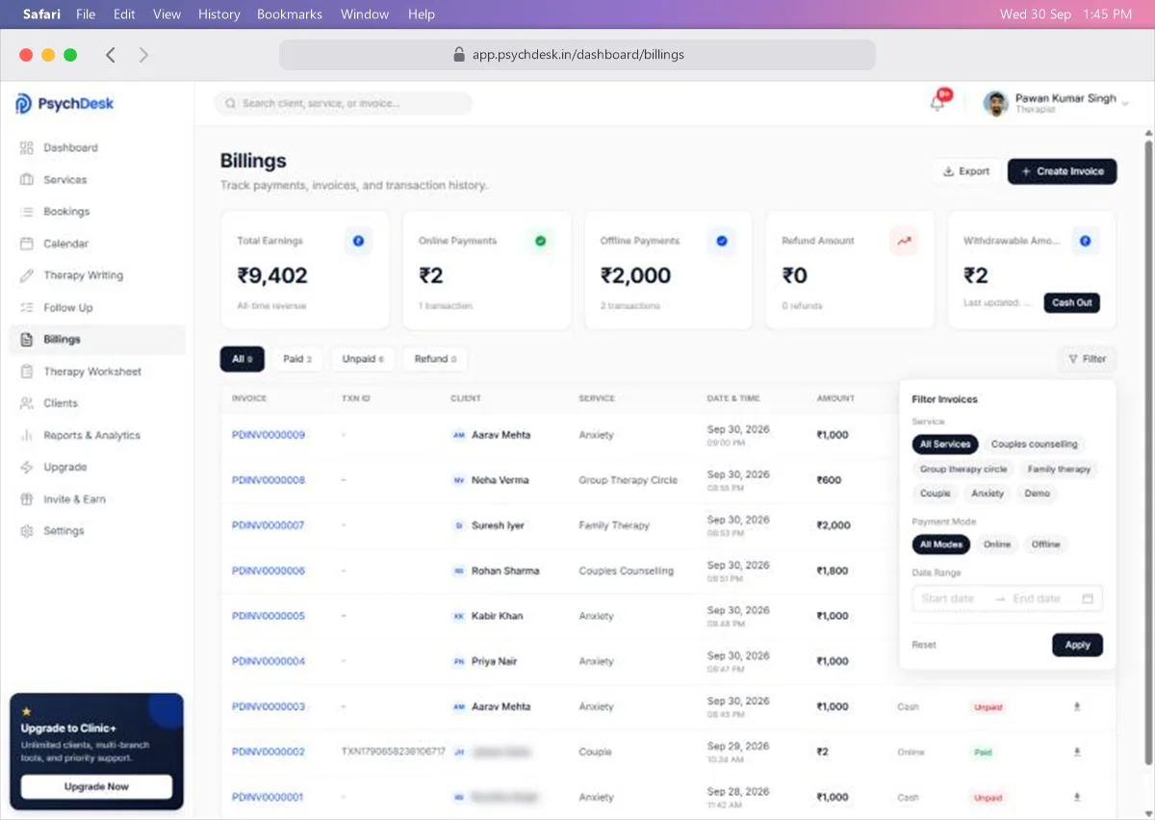This screenshot has height=820, width=1155.
Task: Click the search client, service, invoice field
Action: 343,103
